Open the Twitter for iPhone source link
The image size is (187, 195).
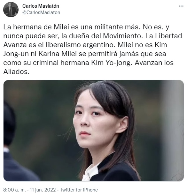79,190
